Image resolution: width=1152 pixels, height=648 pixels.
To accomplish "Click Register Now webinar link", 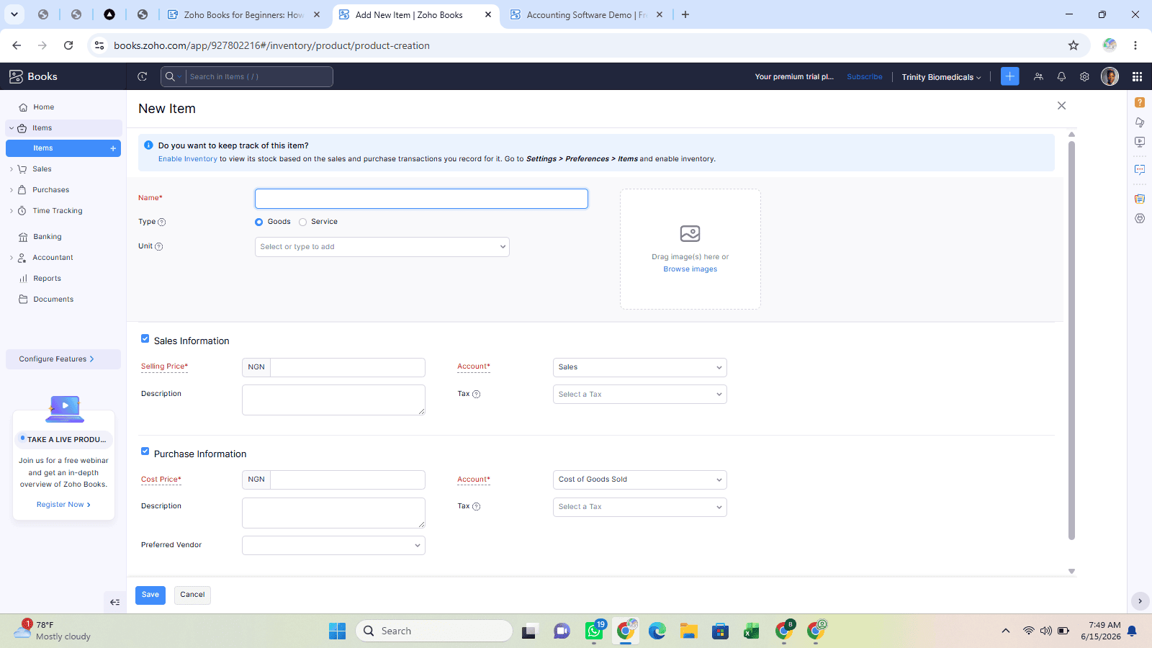I will [63, 505].
